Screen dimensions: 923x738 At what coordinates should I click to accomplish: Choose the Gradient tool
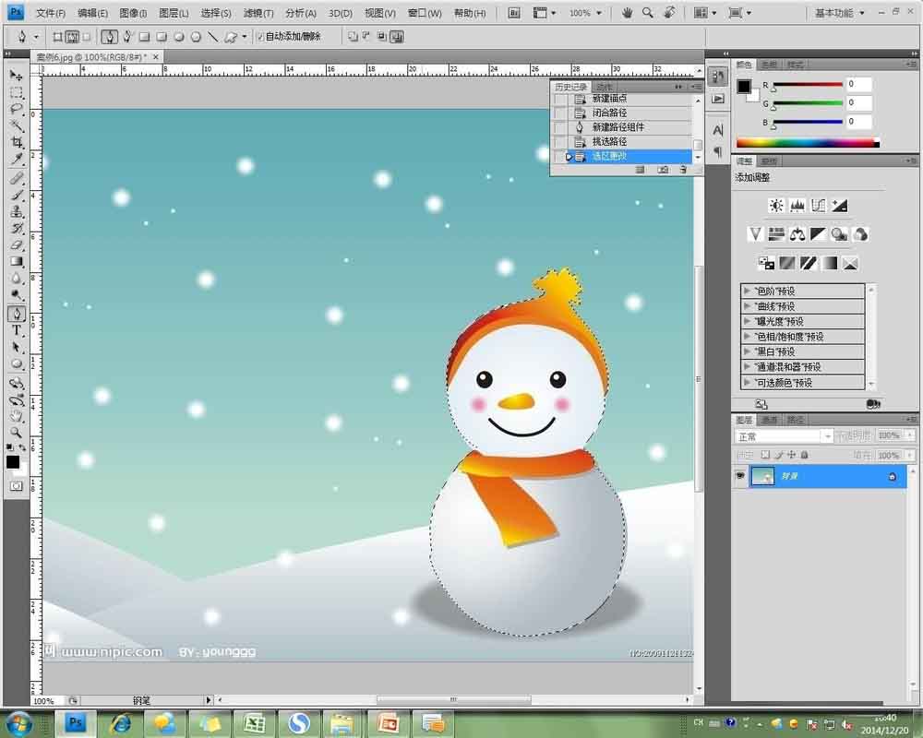(17, 262)
